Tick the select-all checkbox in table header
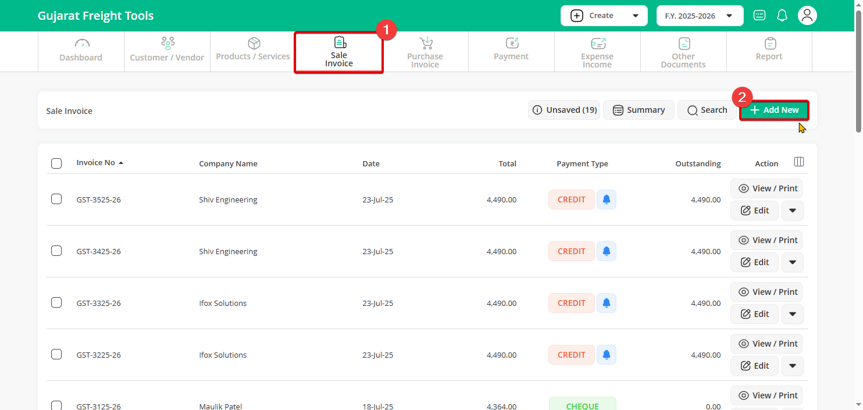 56,163
